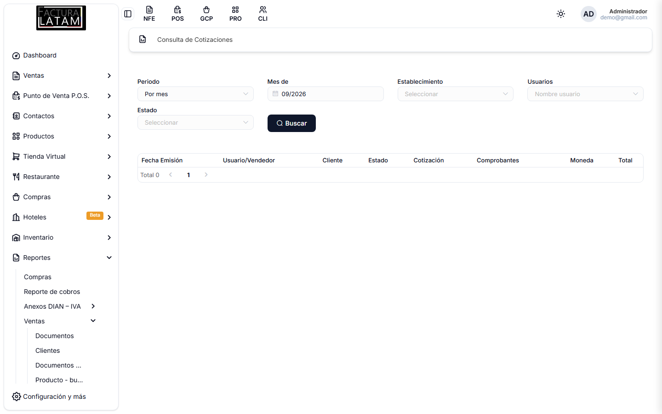Open Clientes under Ventas reports

[48, 351]
